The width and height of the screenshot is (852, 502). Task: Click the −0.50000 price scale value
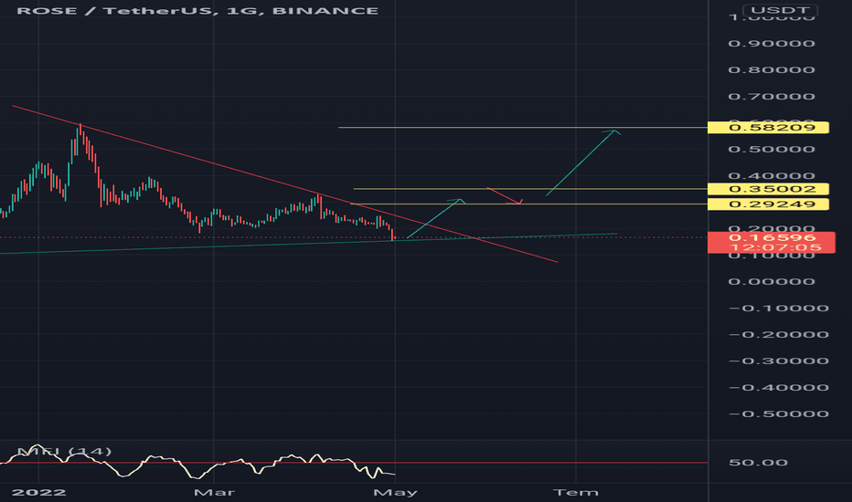[x=778, y=414]
